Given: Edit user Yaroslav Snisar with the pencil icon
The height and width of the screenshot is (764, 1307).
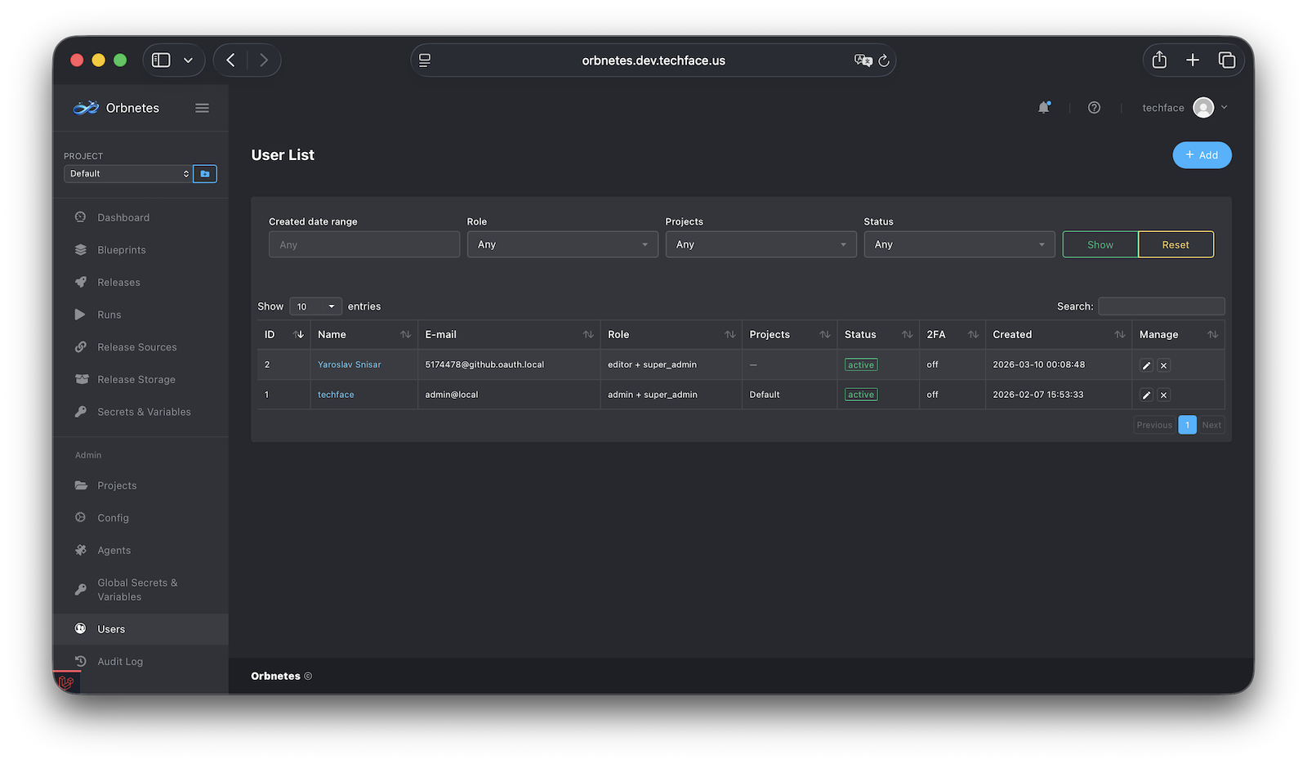Looking at the screenshot, I should coord(1145,365).
